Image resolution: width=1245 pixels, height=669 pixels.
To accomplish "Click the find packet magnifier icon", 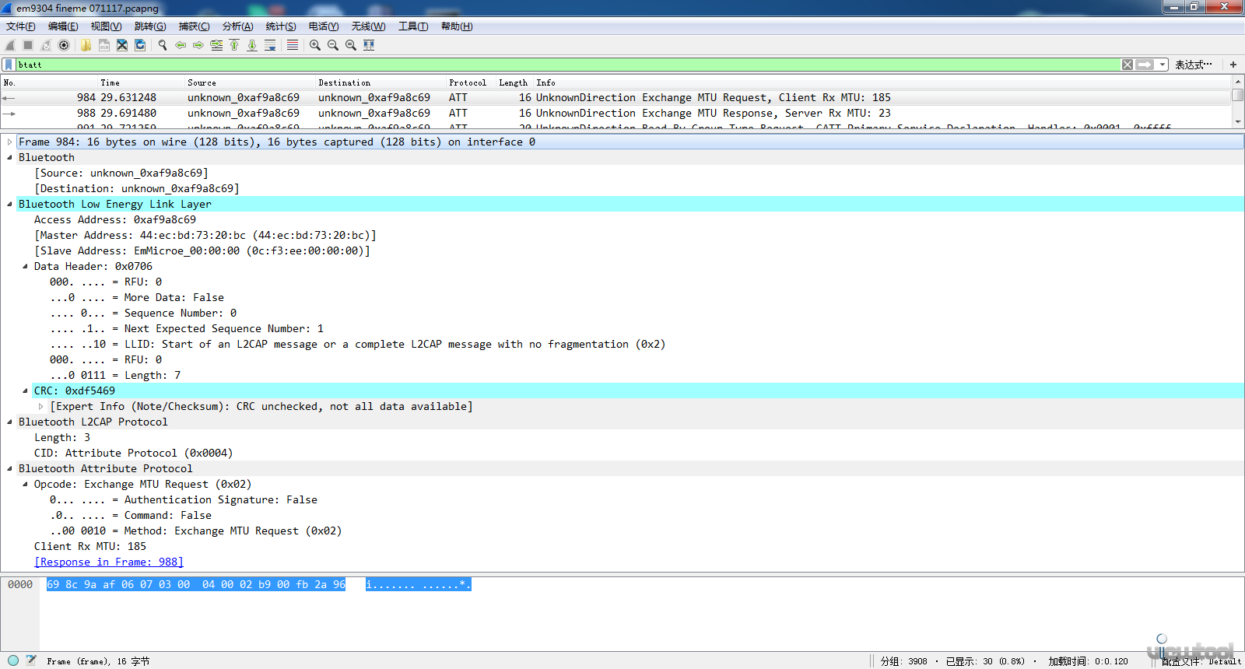I will coord(163,45).
